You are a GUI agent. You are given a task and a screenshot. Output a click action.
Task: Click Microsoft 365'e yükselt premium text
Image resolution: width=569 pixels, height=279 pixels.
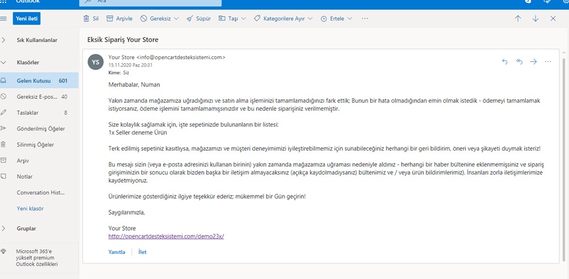coord(36,257)
